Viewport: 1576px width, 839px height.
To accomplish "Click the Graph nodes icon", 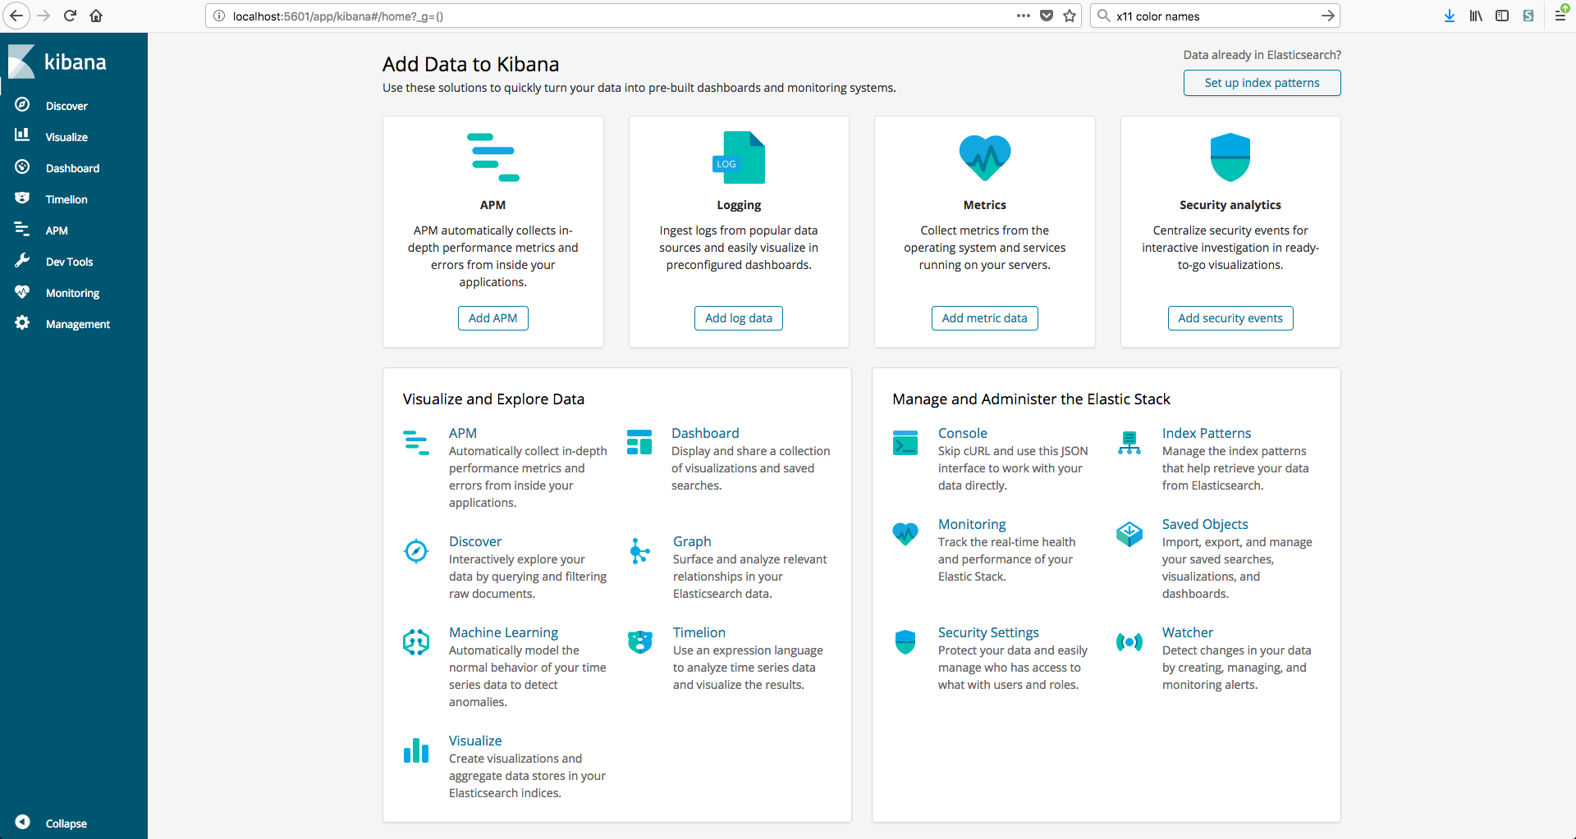I will click(x=639, y=551).
